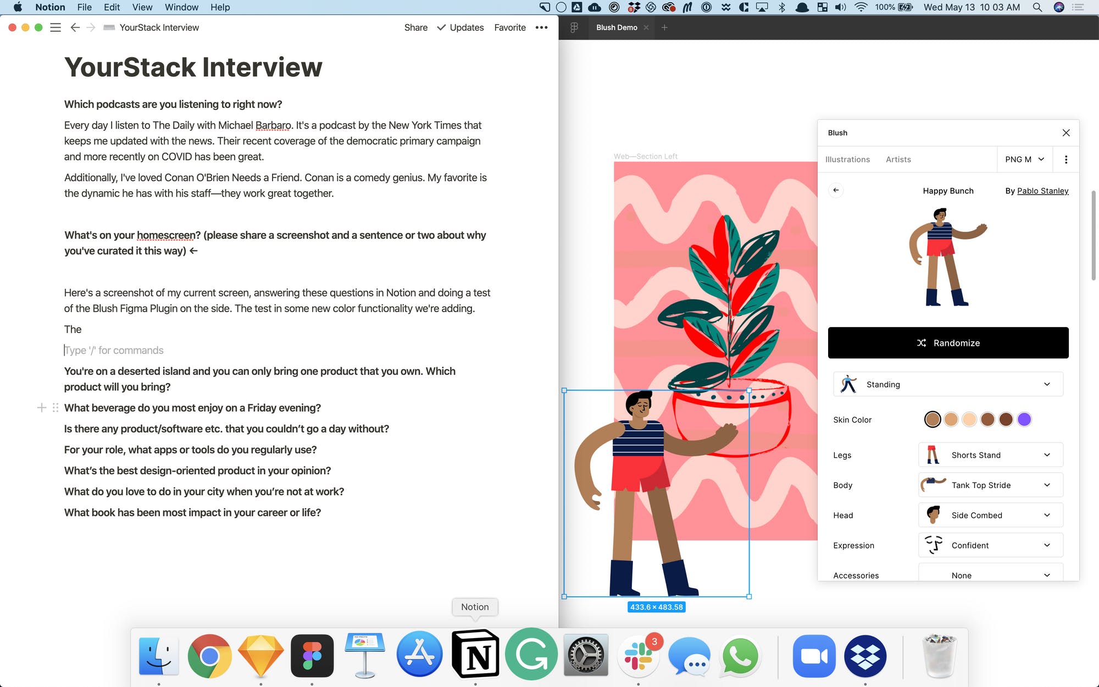The height and width of the screenshot is (687, 1099).
Task: Expand the PNG M format dropdown
Action: 1024,159
